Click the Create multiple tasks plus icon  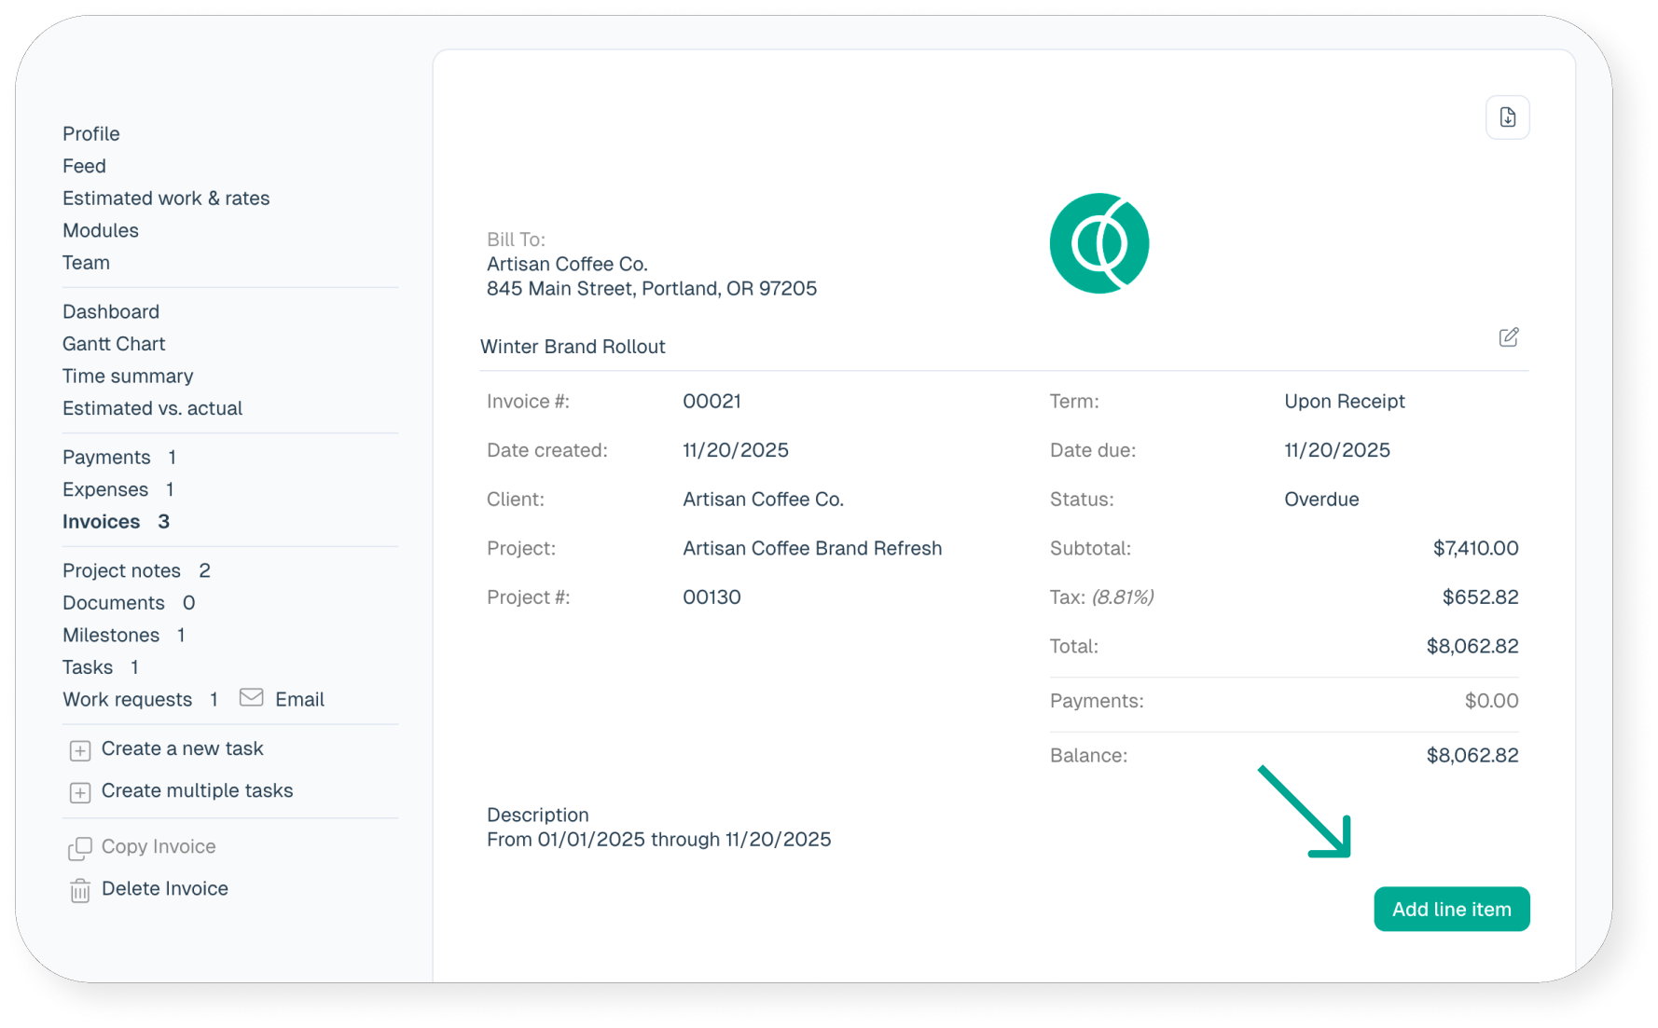coord(80,792)
